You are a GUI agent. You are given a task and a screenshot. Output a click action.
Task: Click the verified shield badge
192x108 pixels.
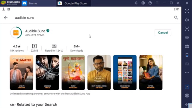48,31
